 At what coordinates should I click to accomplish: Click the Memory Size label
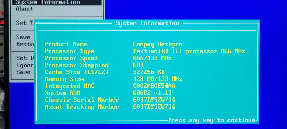(x=64, y=79)
